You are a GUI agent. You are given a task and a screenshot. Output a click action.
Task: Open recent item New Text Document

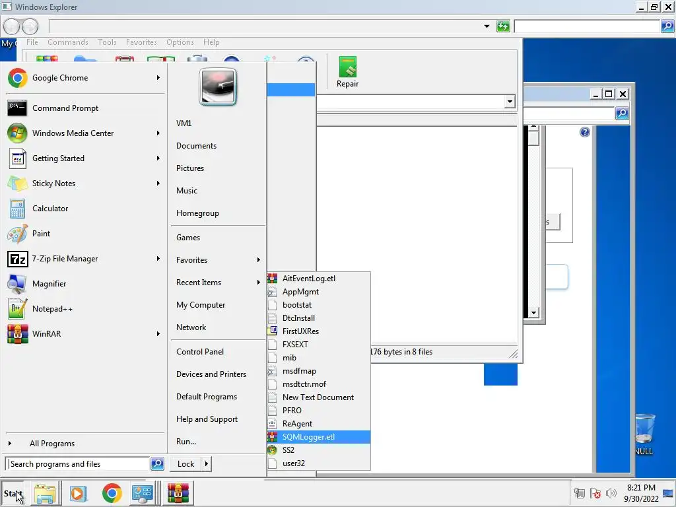[x=319, y=397]
